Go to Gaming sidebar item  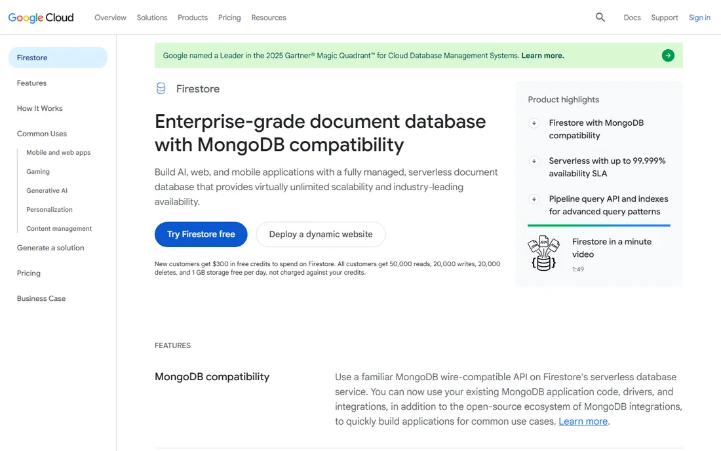38,171
